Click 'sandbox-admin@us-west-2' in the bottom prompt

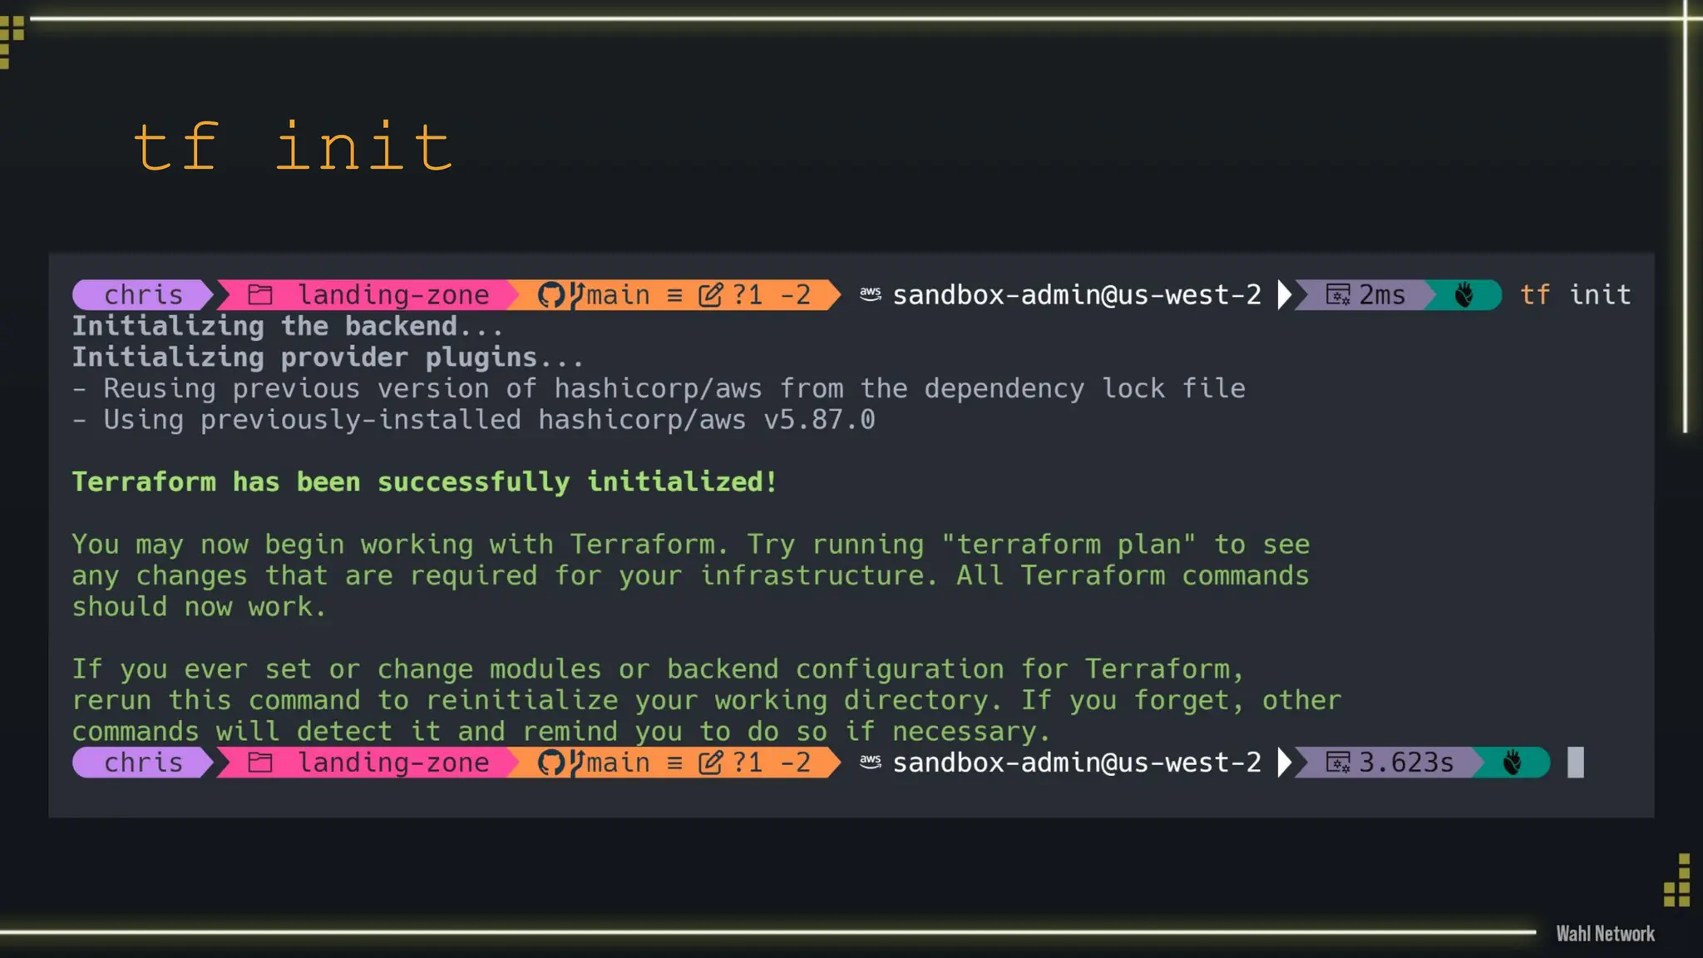pos(1077,762)
